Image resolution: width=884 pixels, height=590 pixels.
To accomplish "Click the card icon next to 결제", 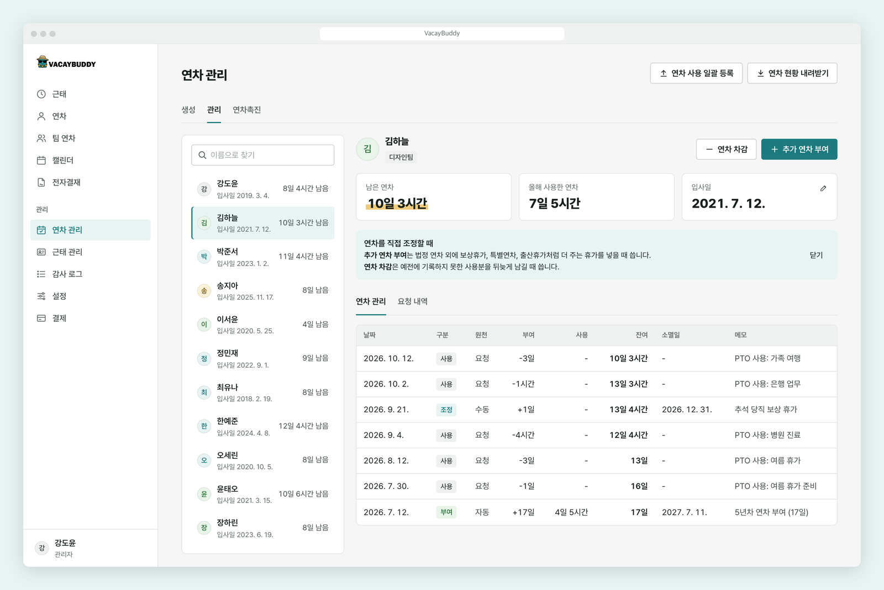I will coord(41,318).
